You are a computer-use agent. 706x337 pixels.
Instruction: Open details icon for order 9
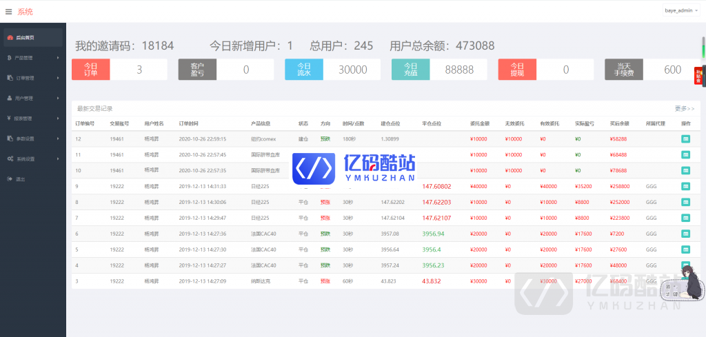tap(685, 186)
